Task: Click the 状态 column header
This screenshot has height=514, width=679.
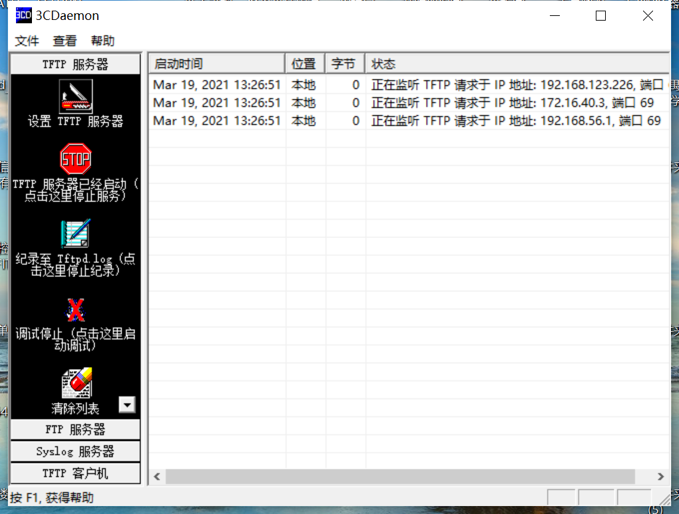Action: [x=517, y=64]
